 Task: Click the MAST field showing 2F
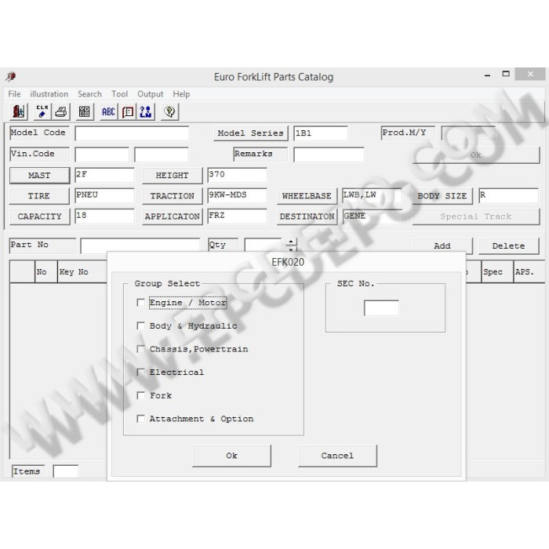pyautogui.click(x=104, y=175)
